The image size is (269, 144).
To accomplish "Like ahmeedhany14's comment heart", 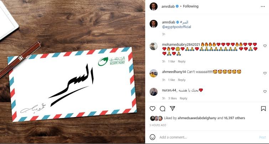I will tap(265, 73).
